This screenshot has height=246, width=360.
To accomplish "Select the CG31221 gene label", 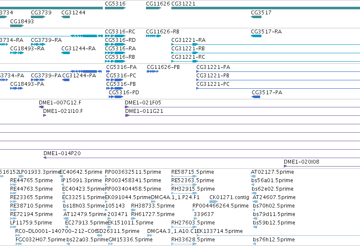I will point(184,4).
